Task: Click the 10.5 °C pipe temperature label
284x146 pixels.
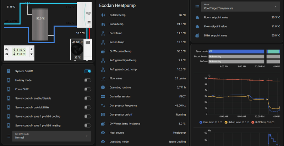Action: tap(81, 33)
